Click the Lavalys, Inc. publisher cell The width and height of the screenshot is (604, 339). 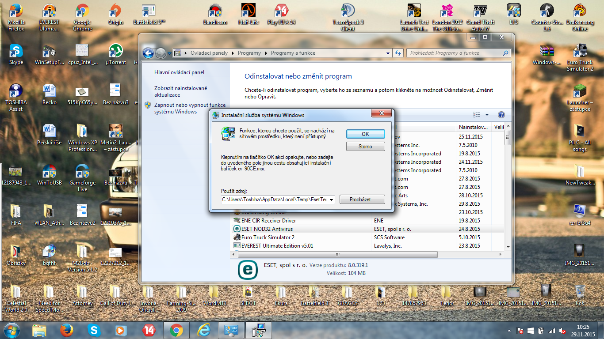pos(388,246)
